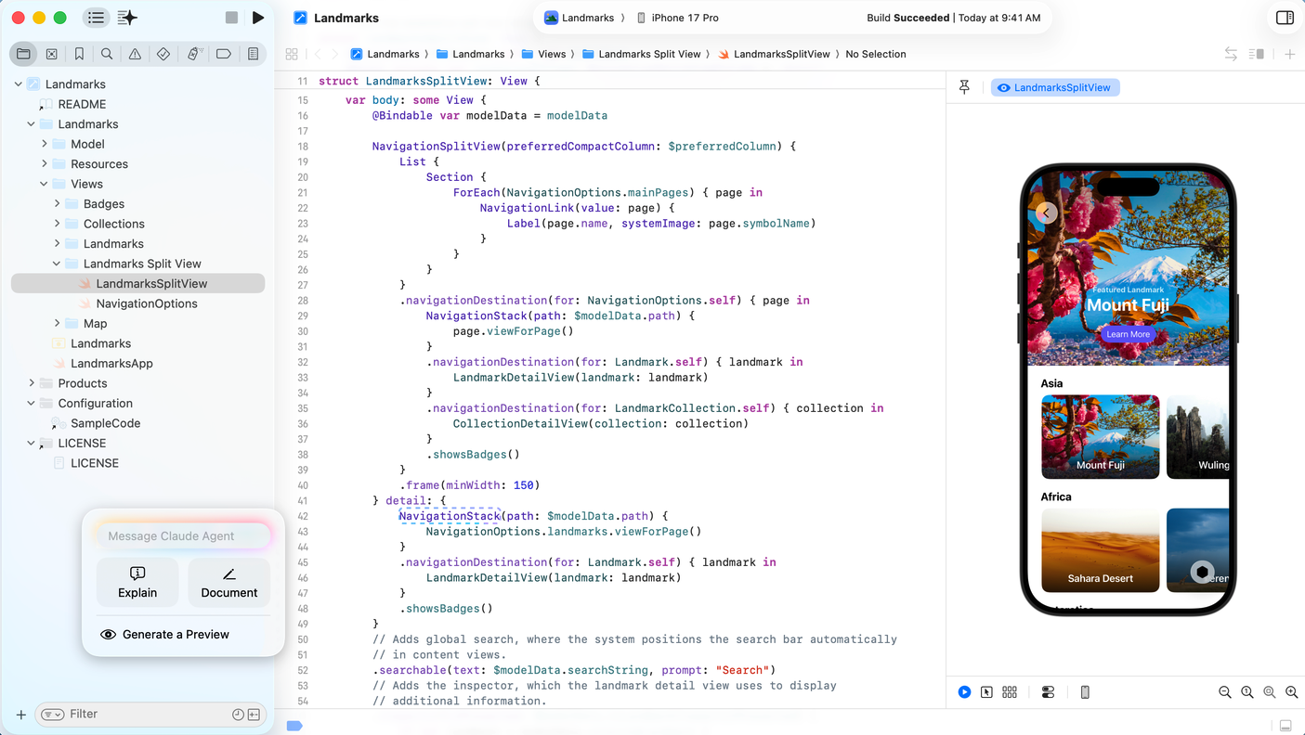Open device settings toggles in preview canvas
This screenshot has height=735, width=1305.
tap(1048, 691)
